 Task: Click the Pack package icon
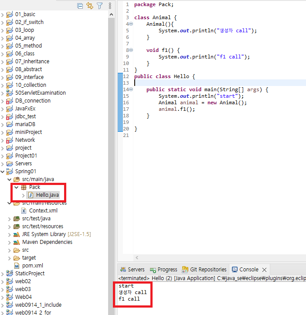coord(24,188)
